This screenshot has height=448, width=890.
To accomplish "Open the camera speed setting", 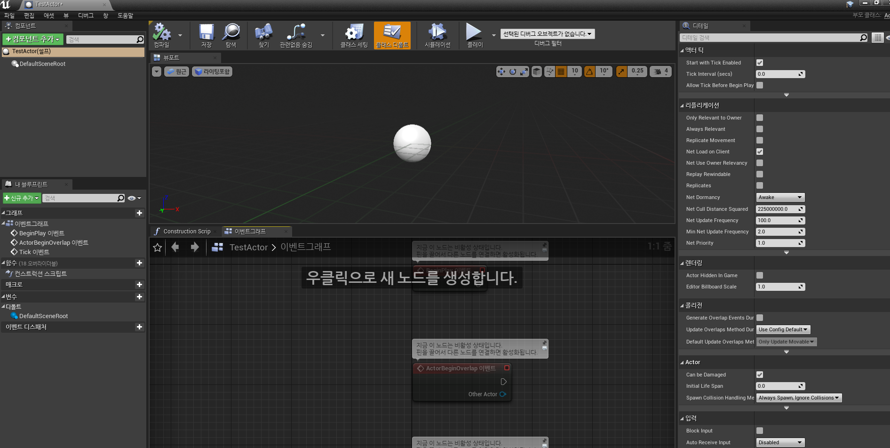I will pyautogui.click(x=660, y=72).
